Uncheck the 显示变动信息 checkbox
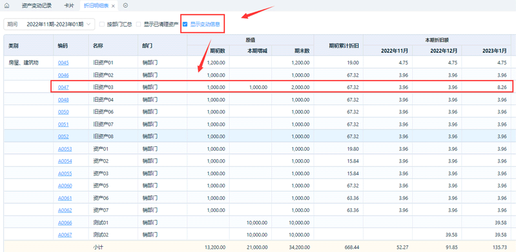 pyautogui.click(x=185, y=24)
